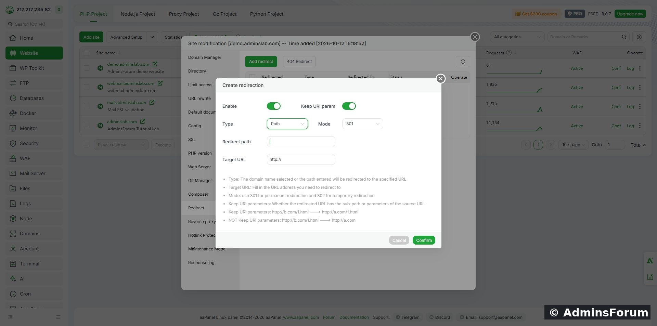Toggle the Enable switch off

(x=273, y=106)
